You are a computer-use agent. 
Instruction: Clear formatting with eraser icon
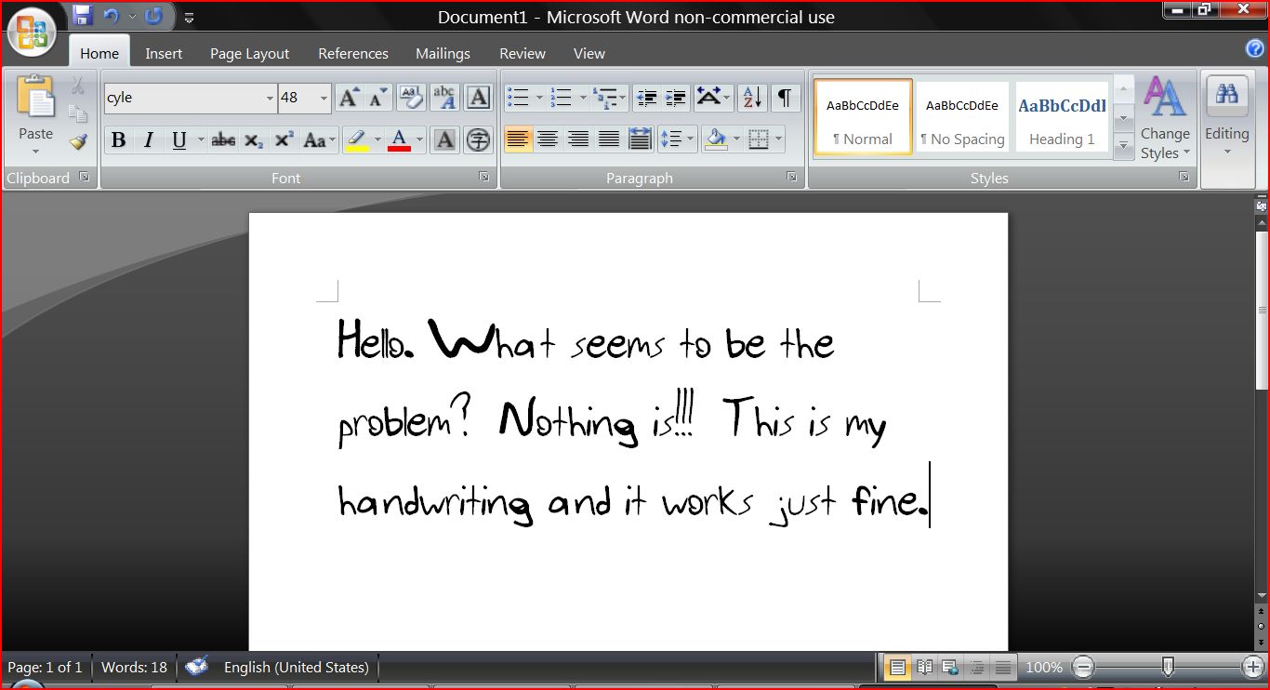[x=411, y=98]
